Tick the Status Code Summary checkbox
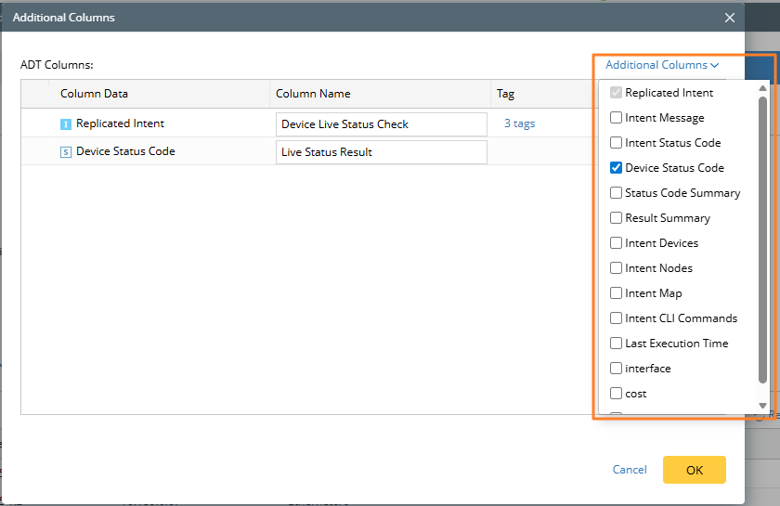 click(x=617, y=193)
